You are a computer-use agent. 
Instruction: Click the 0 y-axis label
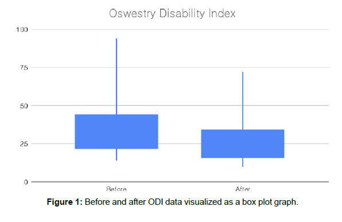(x=26, y=182)
